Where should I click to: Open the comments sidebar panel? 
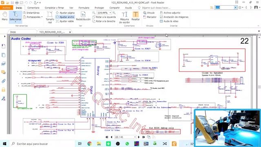pos(3,72)
